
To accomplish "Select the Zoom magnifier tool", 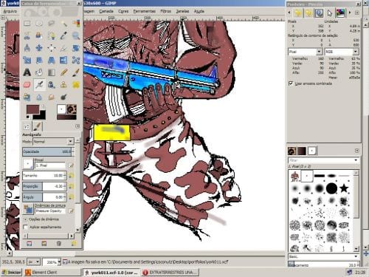I will (x=76, y=36).
